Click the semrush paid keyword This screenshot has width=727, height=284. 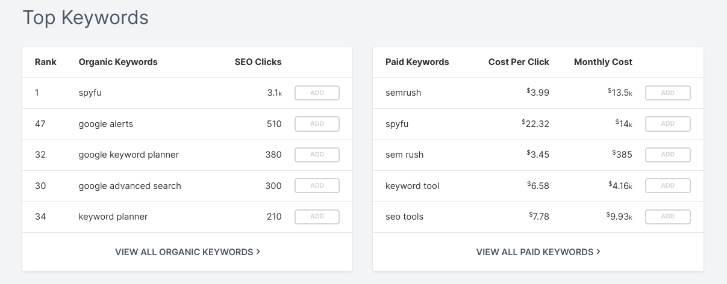(404, 93)
